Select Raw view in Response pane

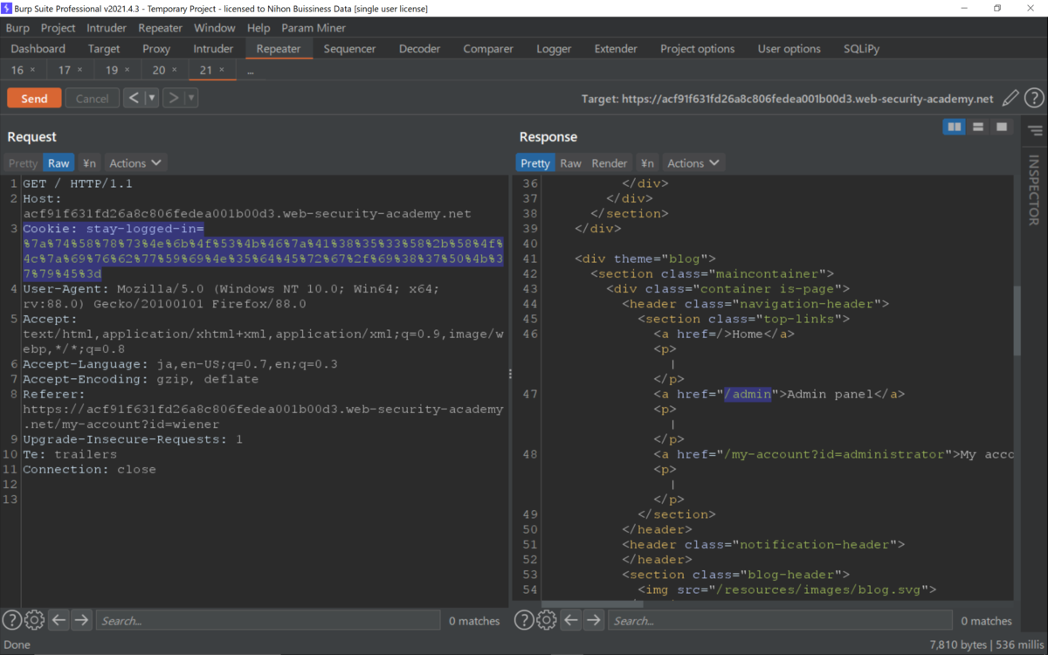pyautogui.click(x=570, y=163)
